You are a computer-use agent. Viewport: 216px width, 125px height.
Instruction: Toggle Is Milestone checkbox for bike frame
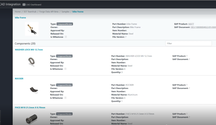(66, 37)
